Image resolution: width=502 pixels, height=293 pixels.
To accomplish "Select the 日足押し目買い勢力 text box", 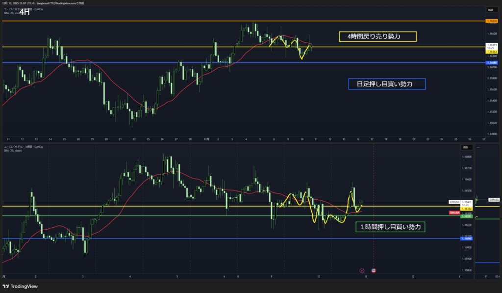I will pyautogui.click(x=387, y=84).
